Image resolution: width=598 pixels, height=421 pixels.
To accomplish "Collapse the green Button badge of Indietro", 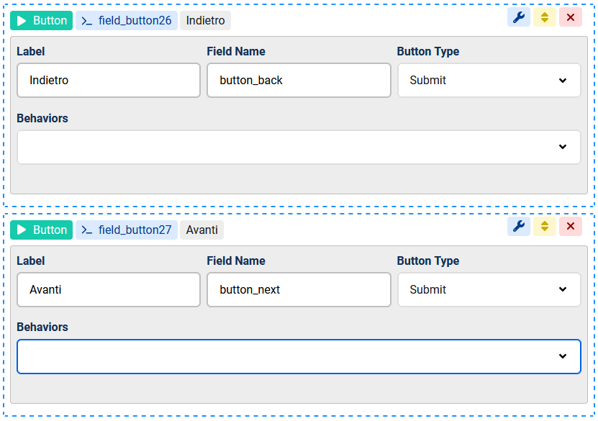I will [x=41, y=21].
